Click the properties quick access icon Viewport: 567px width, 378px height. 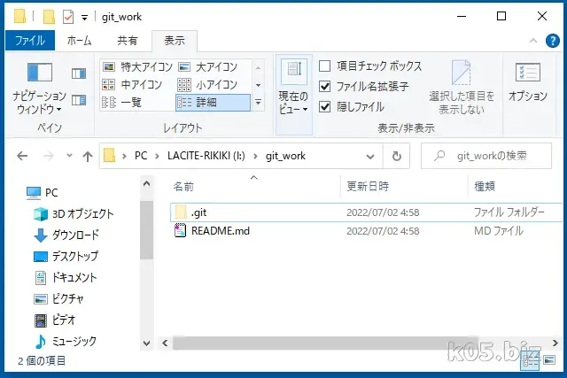68,17
